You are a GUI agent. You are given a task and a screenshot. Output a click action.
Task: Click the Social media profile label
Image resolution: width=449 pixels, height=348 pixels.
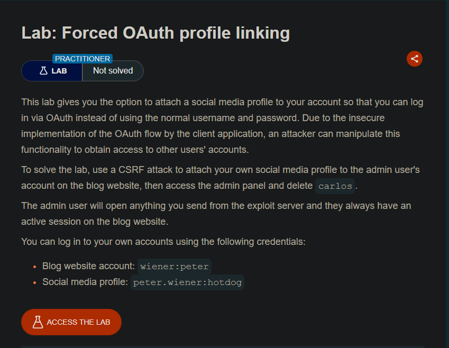click(85, 282)
